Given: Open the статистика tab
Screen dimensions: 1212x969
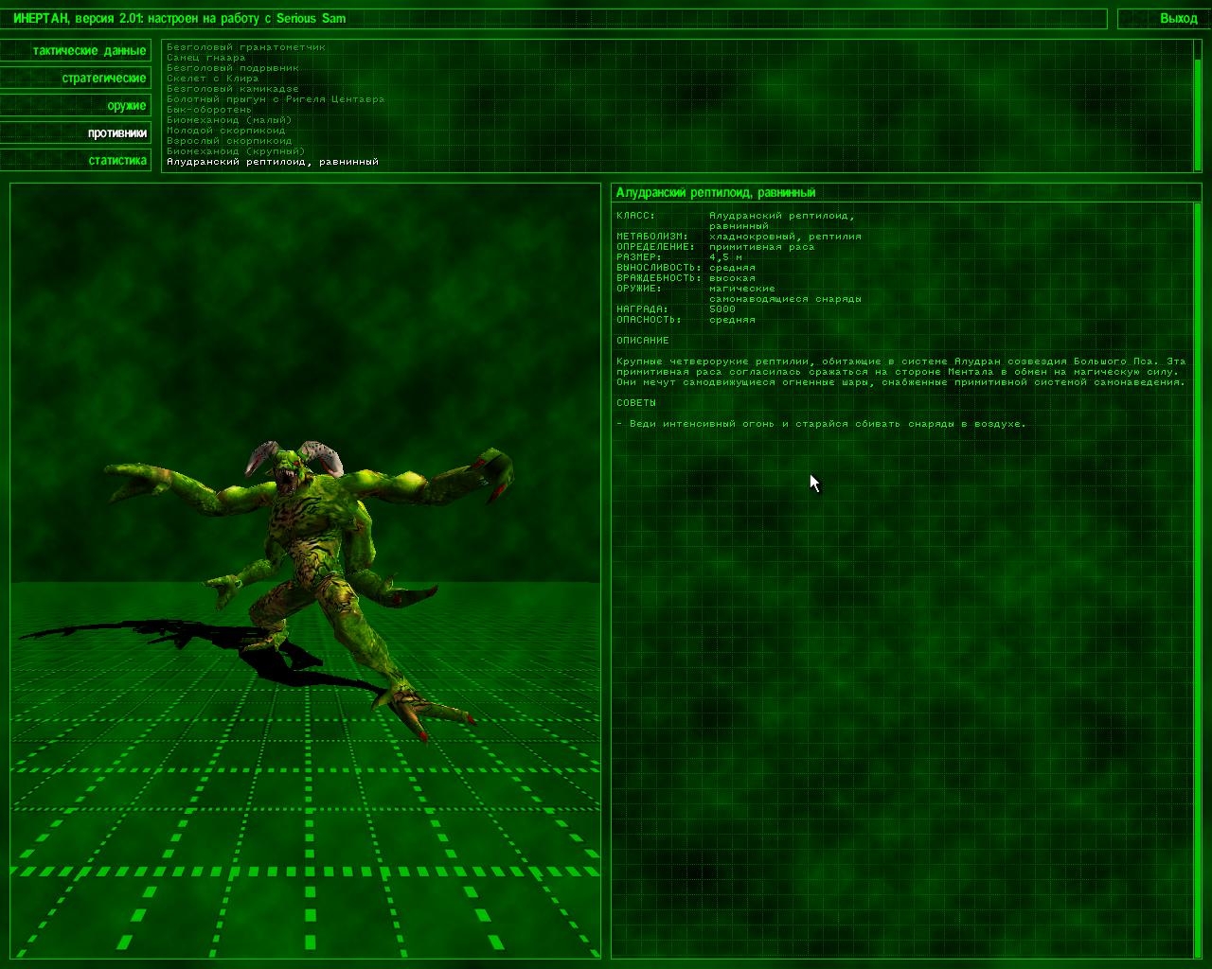Looking at the screenshot, I should coord(76,160).
